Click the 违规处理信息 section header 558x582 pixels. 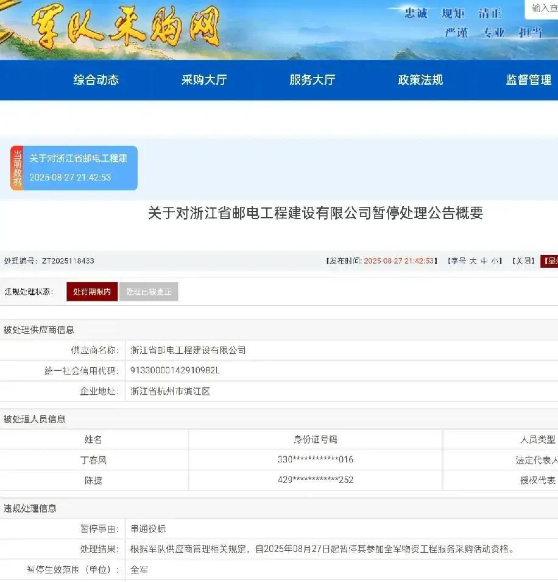[30, 508]
